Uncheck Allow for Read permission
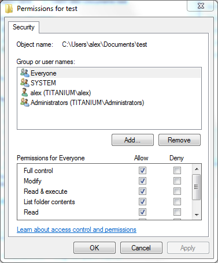218x263 pixels. [142, 212]
